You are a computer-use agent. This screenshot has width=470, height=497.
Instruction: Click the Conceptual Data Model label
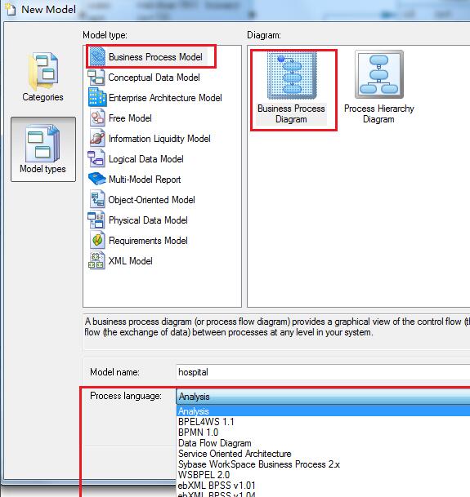pyautogui.click(x=154, y=78)
